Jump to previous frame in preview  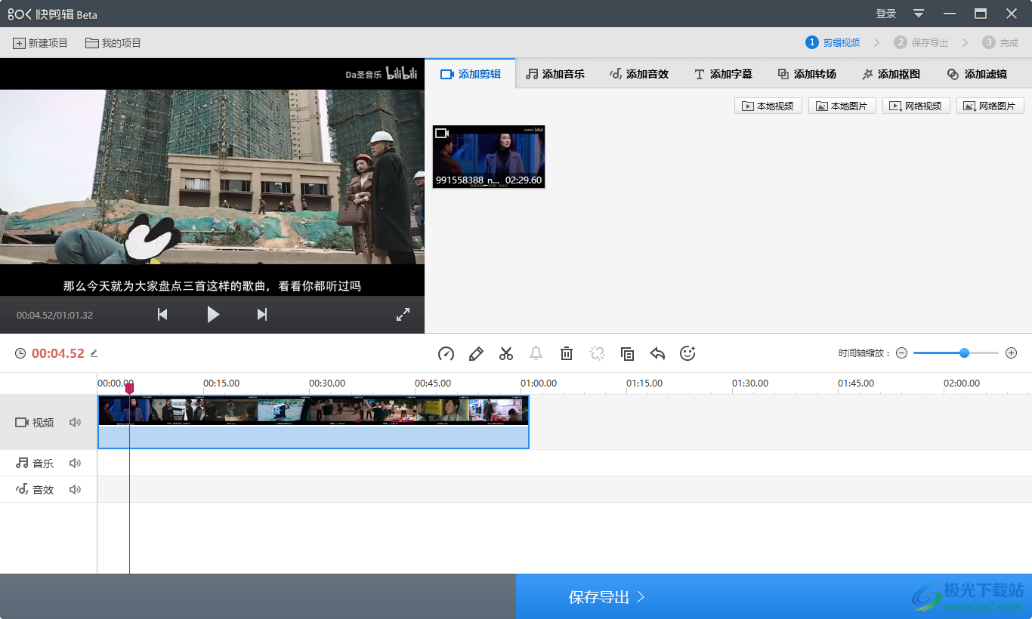[162, 315]
